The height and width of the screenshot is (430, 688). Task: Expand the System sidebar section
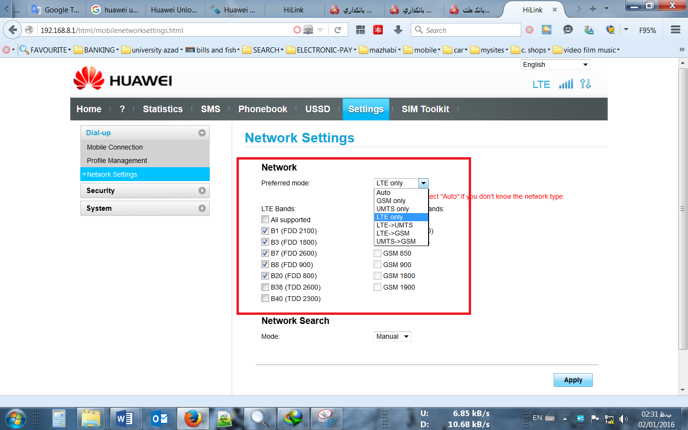pos(145,208)
